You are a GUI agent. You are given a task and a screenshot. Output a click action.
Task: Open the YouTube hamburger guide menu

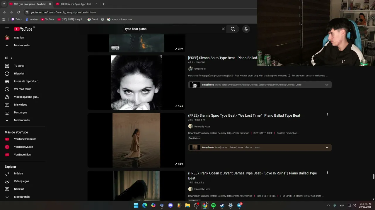point(7,29)
